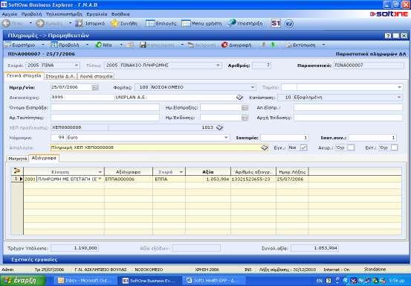The height and width of the screenshot is (286, 411).
Task: Toggle the Ακυρ. Όχι checkbox
Action: (351, 147)
